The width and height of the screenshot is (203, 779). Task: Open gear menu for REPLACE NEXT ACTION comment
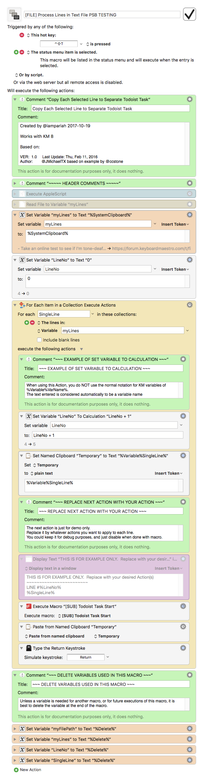(183, 502)
